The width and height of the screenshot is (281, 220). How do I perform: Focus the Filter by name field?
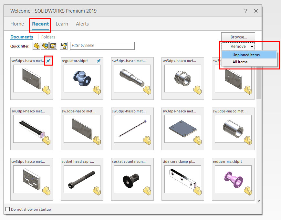pyautogui.click(x=102, y=46)
